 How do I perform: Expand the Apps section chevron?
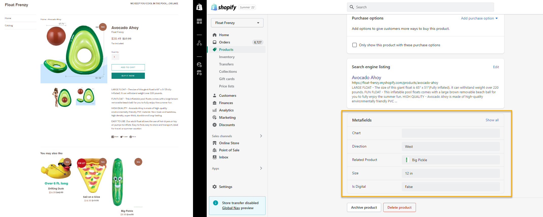pyautogui.click(x=261, y=168)
